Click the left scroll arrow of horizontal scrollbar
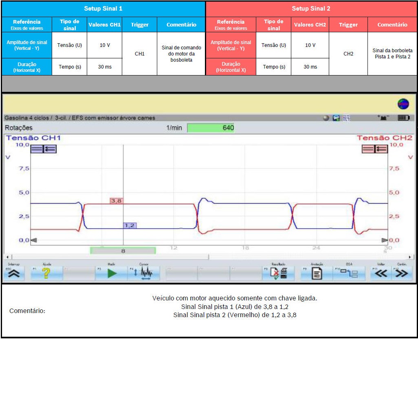 [6, 257]
